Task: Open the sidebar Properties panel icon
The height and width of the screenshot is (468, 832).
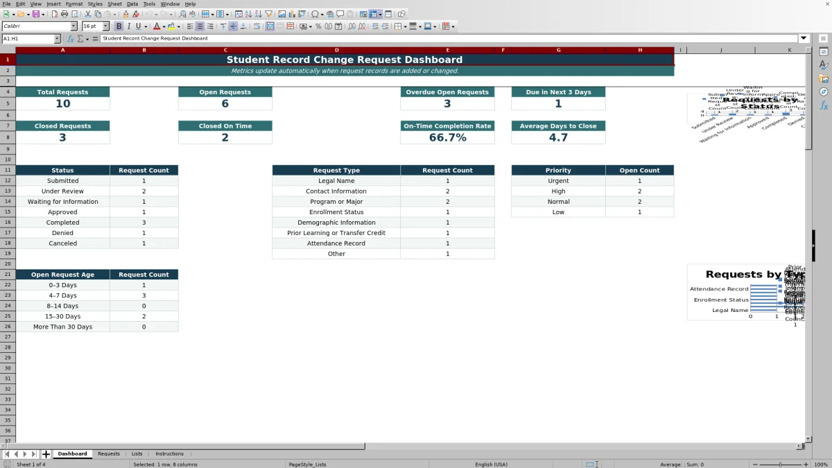Action: 824,52
